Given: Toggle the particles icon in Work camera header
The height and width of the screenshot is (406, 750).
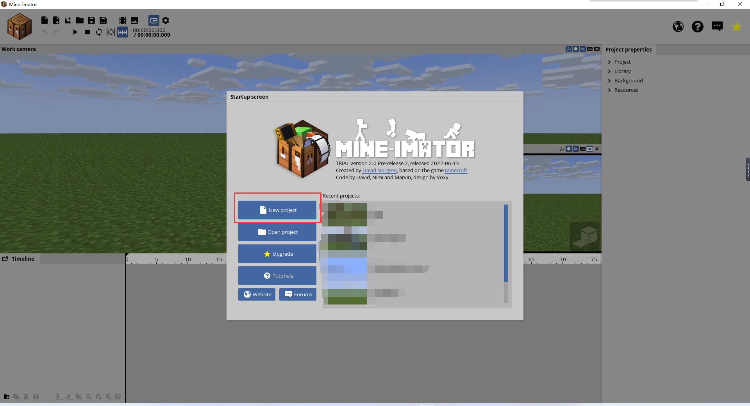Looking at the screenshot, I should tap(583, 49).
